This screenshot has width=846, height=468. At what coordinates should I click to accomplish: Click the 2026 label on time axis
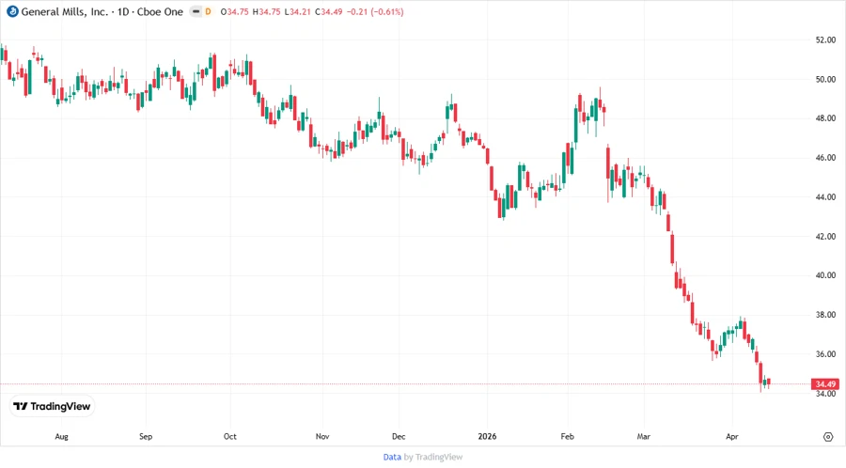[x=487, y=436]
